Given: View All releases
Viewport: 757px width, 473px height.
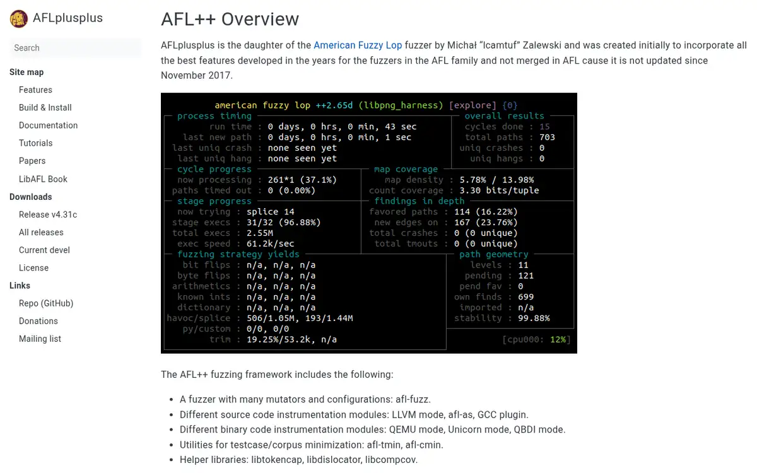Looking at the screenshot, I should 41,232.
